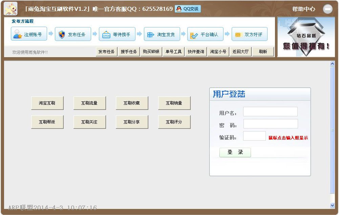This screenshot has width=339, height=215.
Task: Open 淘宝小号 toolbar tab
Action: click(218, 52)
